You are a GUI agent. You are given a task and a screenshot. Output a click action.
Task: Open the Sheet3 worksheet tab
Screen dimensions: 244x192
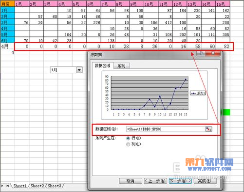pos(55,186)
